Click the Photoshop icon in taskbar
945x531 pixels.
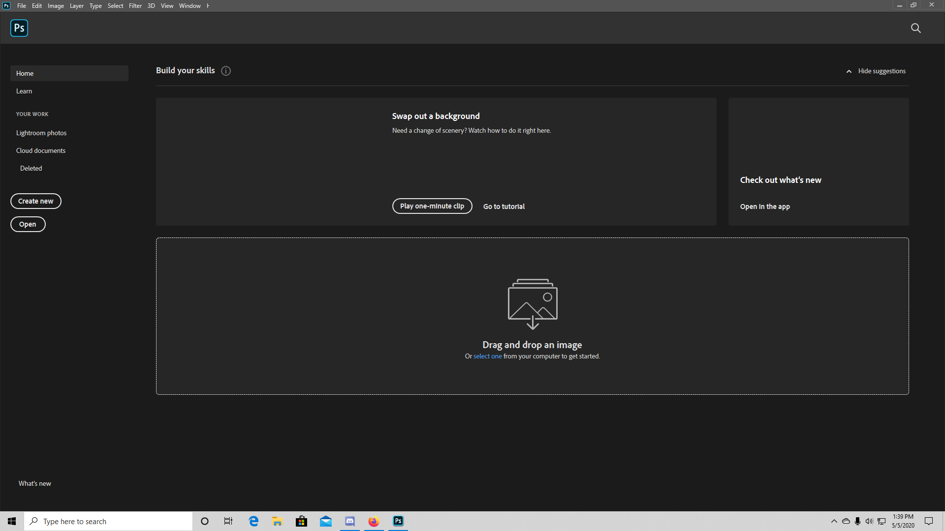(x=398, y=521)
